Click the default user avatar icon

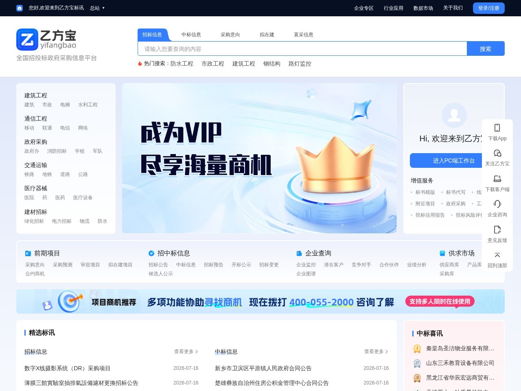[x=454, y=115]
